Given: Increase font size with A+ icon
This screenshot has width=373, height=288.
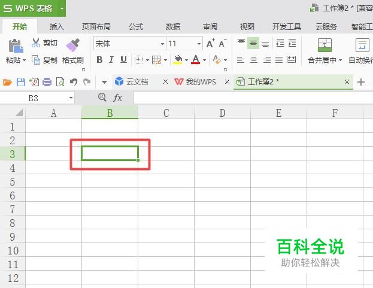Looking at the screenshot, I should tap(211, 44).
